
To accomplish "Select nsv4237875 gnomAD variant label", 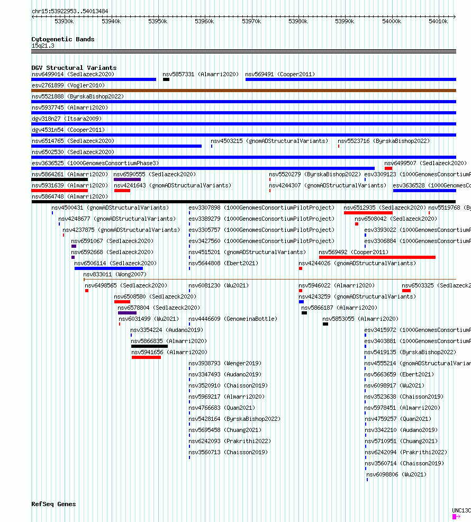I will coord(122,230).
